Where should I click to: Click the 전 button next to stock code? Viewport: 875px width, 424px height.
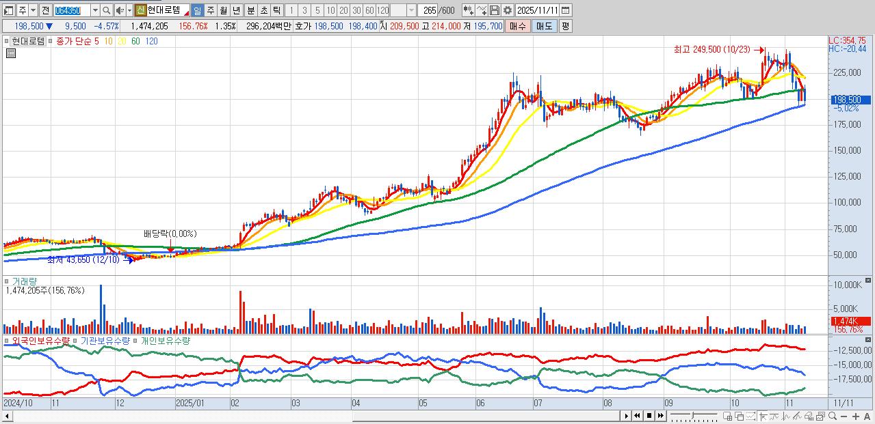pos(45,10)
